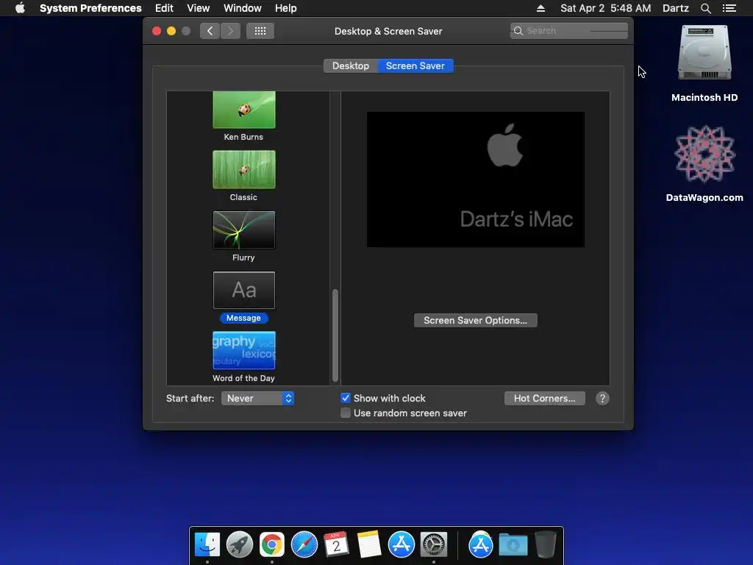Click the screen saver preview image

click(x=476, y=180)
